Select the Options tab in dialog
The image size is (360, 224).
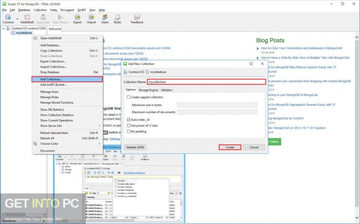coord(131,90)
